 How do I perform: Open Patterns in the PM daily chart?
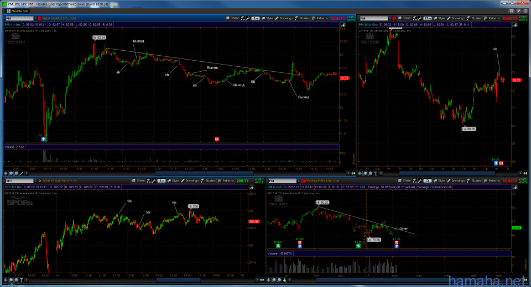(492, 181)
